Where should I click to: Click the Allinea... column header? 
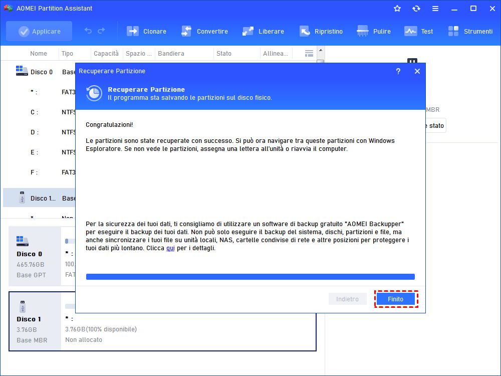(276, 54)
